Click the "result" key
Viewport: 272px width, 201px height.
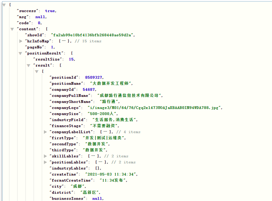43,66
